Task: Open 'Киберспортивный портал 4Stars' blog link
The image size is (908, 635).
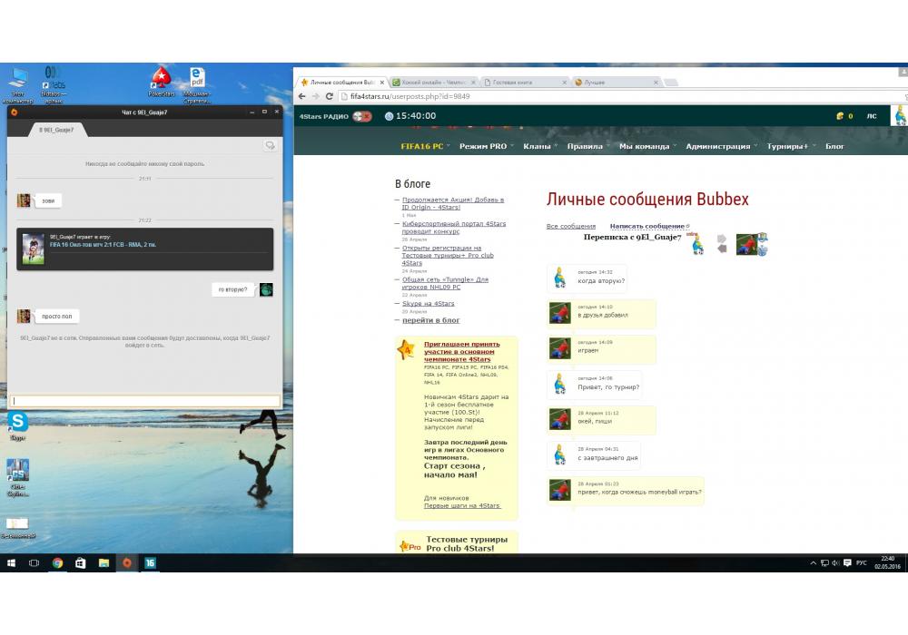Action: point(454,228)
